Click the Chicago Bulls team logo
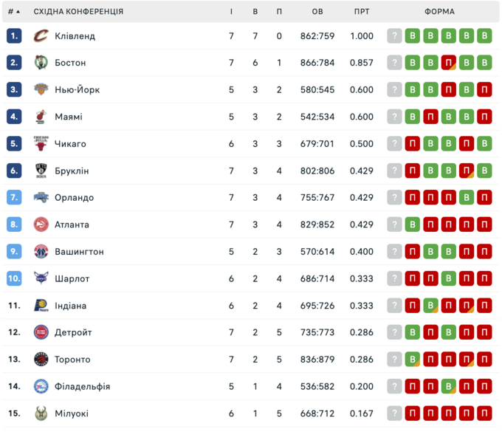This screenshot has width=502, height=432. coord(41,144)
